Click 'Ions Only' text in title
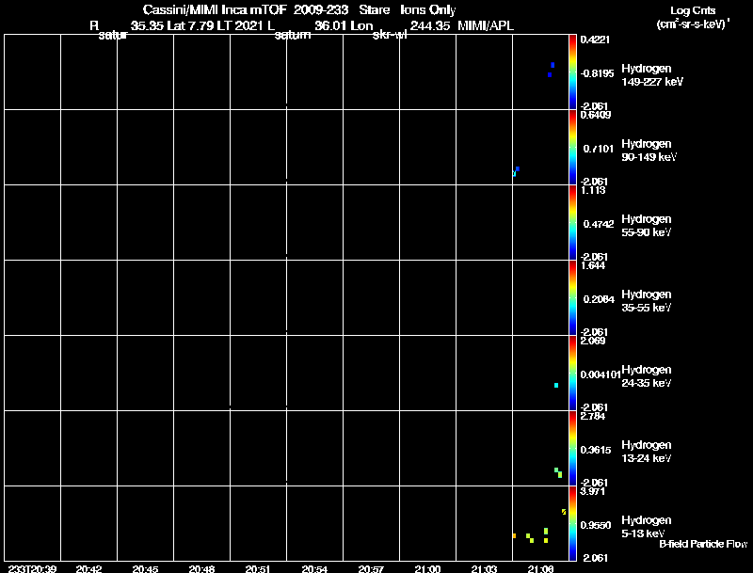The height and width of the screenshot is (573, 753). pos(428,10)
